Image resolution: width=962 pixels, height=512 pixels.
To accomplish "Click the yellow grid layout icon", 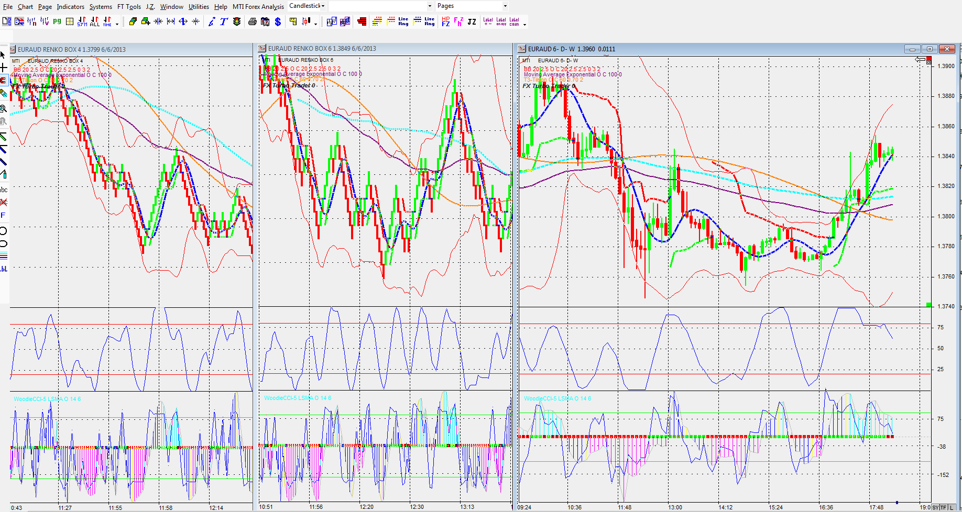I will click(70, 21).
